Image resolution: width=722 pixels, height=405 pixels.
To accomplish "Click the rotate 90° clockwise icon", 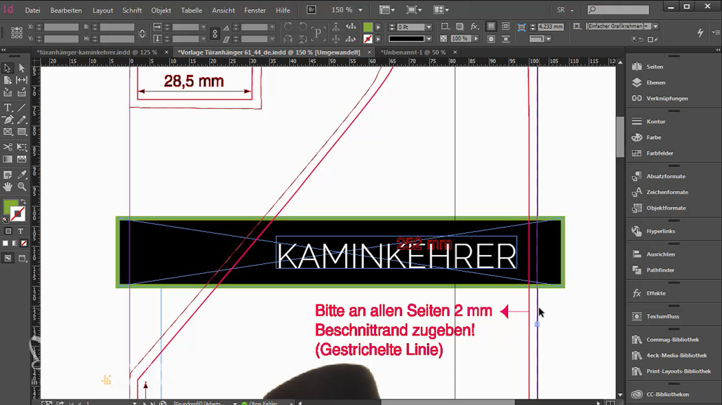I will coord(288,27).
